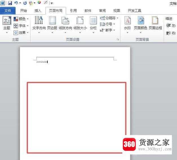This screenshot has height=160, width=177.
Task: Click the greyed pencil quick access icon
Action: point(45,3)
